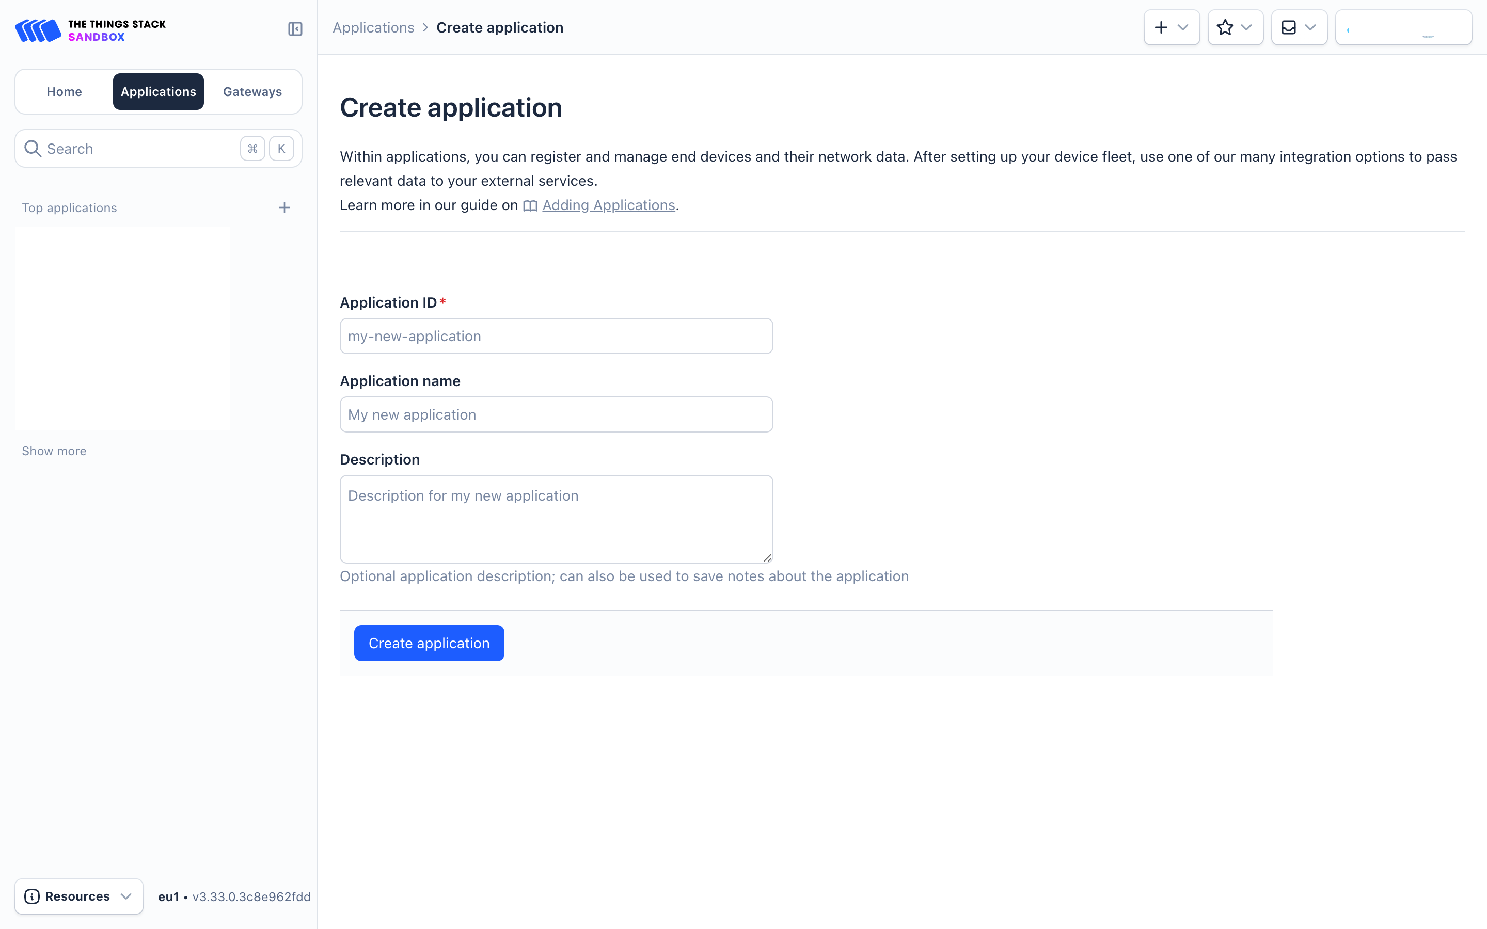Image resolution: width=1487 pixels, height=929 pixels.
Task: Select the Applications tab
Action: pos(159,91)
